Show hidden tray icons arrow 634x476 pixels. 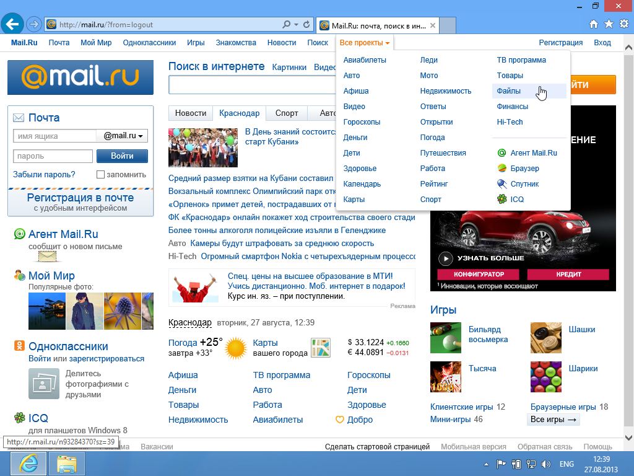[x=486, y=464]
